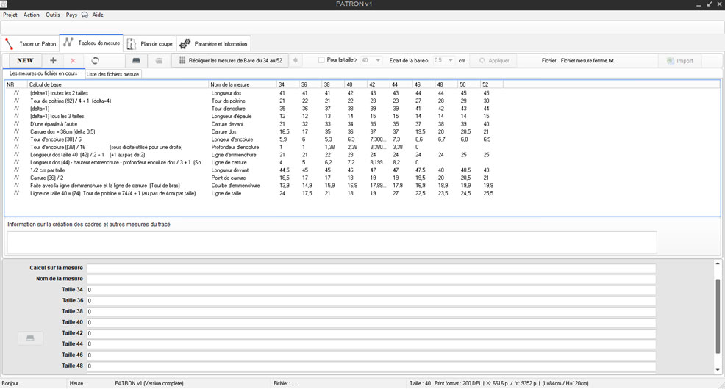The height and width of the screenshot is (389, 725).
Task: Click the dark save icon in toolbar
Action: (136, 61)
